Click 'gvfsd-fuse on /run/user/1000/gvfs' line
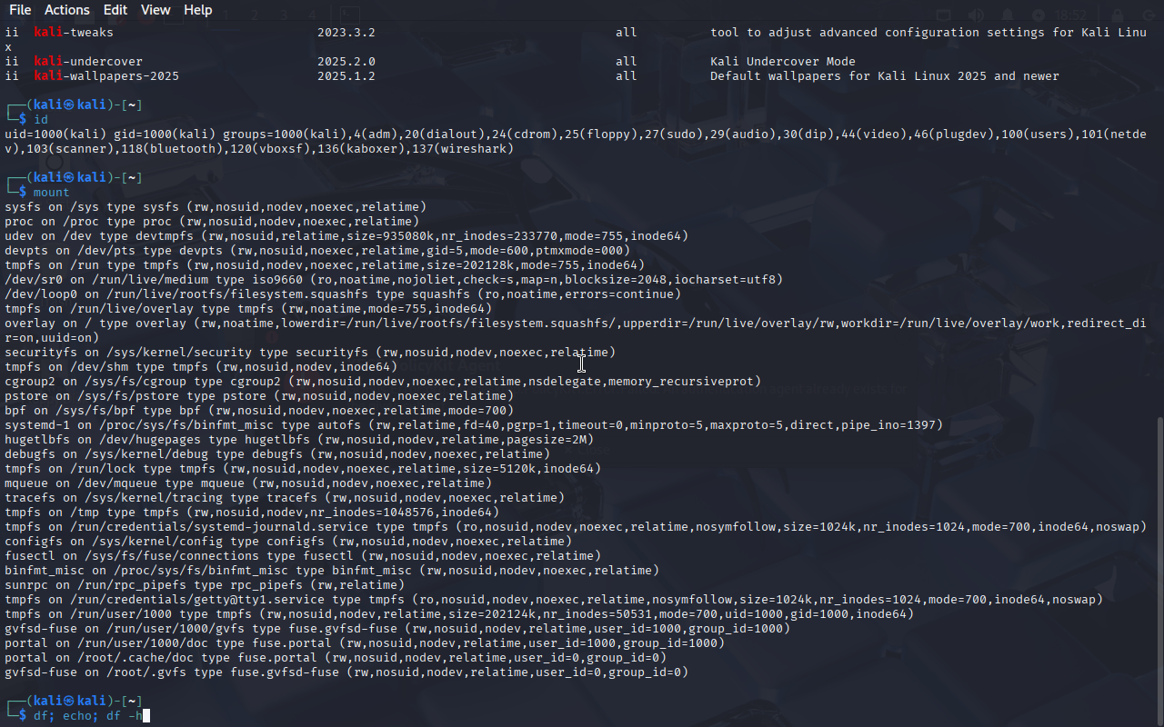This screenshot has width=1164, height=727. coord(397,629)
